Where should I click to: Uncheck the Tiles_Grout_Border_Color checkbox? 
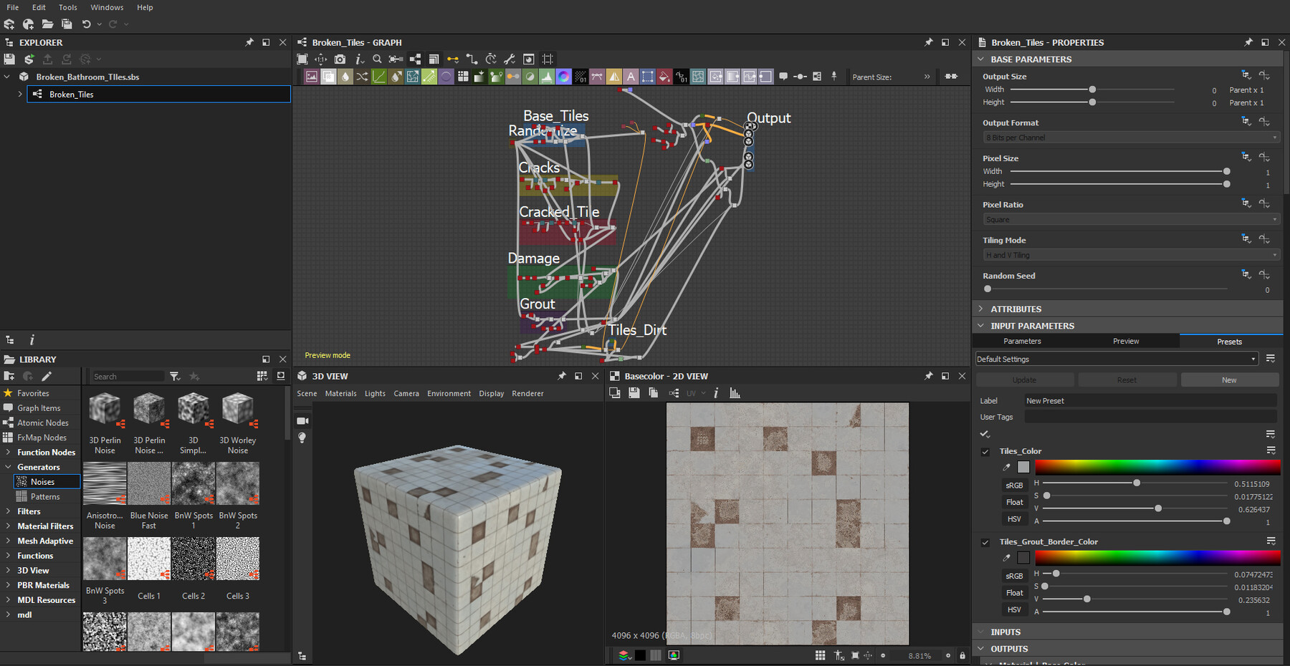point(985,542)
